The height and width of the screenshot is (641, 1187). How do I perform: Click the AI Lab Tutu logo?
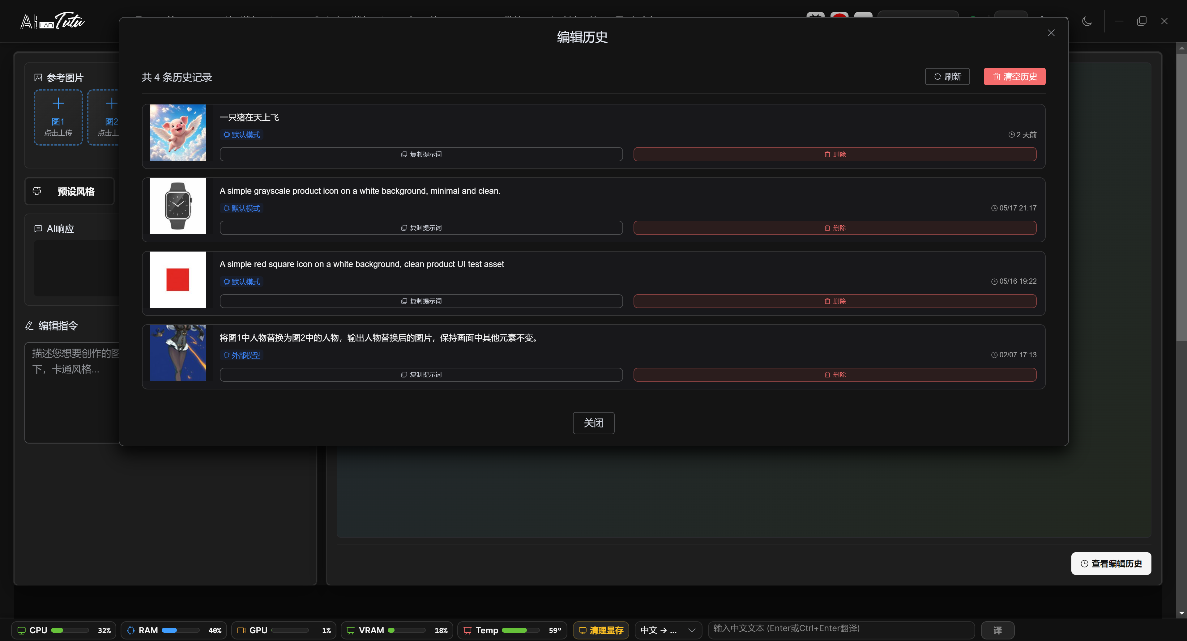(53, 21)
